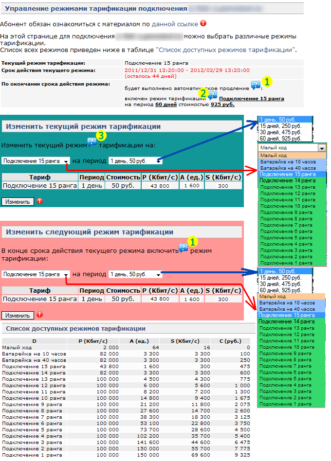Click the red date range '2011/12/31 13:20:00 - 2012/02/29 13:20:00'

(x=187, y=70)
